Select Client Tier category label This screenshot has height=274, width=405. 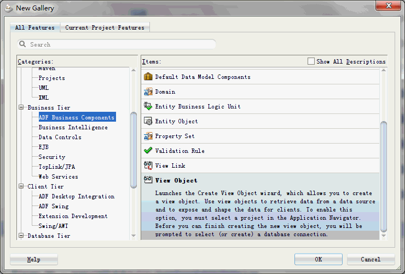point(45,186)
